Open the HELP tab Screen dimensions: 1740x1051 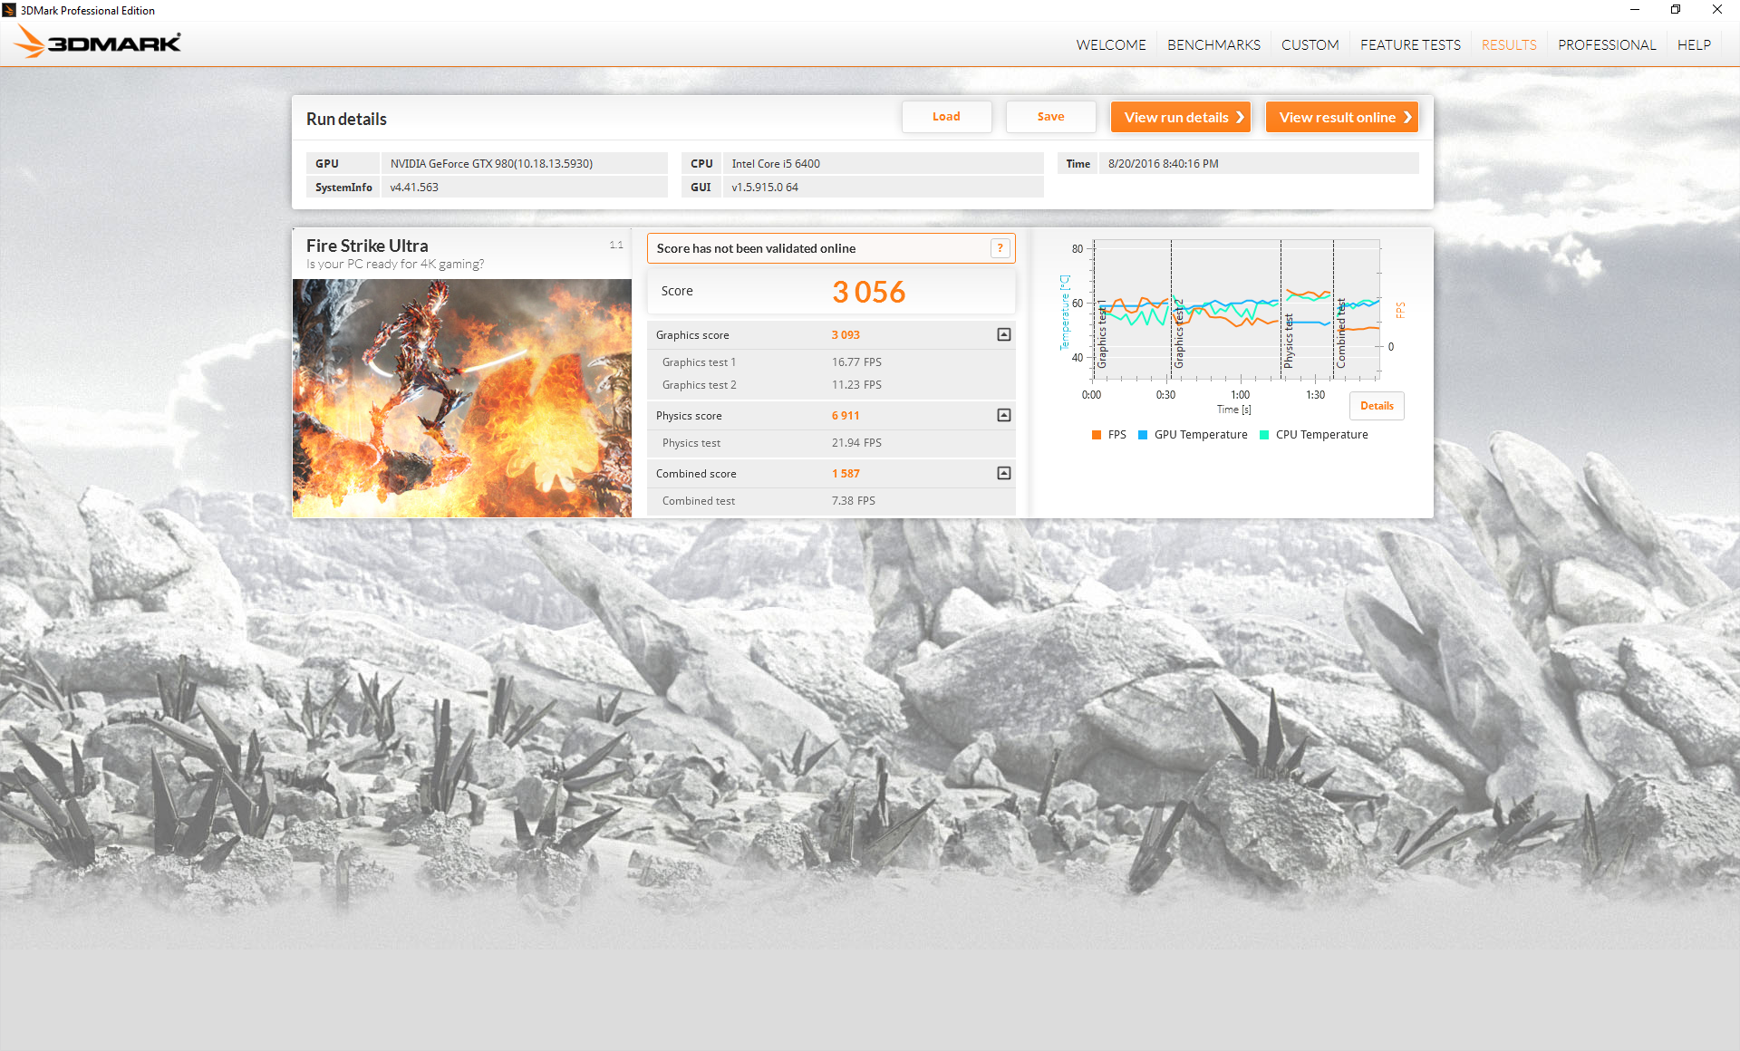1694,44
